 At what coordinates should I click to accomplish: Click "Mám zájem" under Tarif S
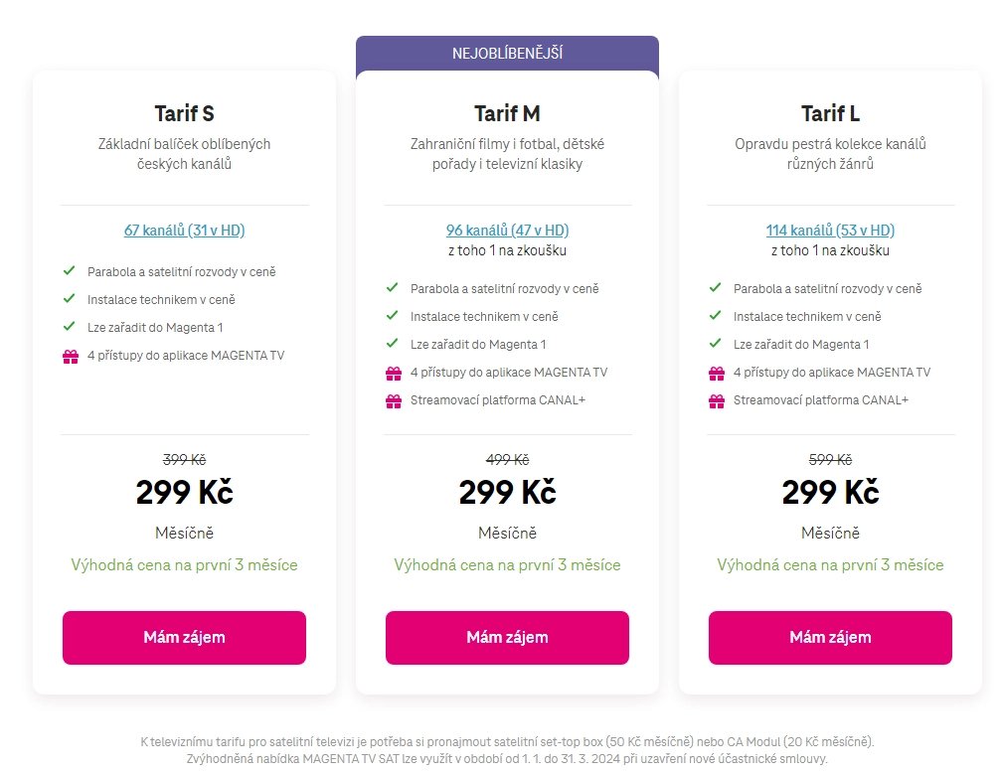click(184, 637)
